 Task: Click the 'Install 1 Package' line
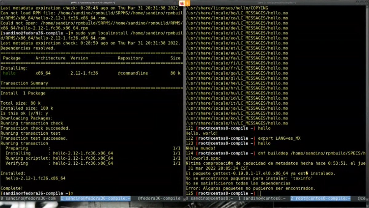click(x=23, y=93)
